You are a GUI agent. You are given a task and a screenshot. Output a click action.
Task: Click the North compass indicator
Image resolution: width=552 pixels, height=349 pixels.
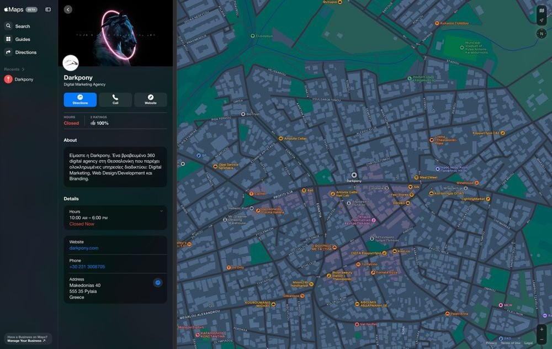pyautogui.click(x=542, y=34)
